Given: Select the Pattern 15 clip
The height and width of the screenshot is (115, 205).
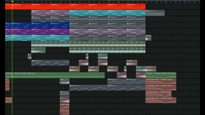Looking at the screenshot, I should point(50,63).
